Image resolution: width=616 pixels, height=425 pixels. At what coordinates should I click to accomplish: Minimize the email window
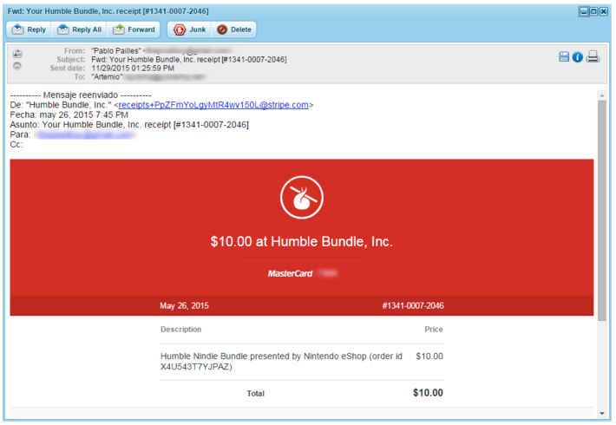584,11
